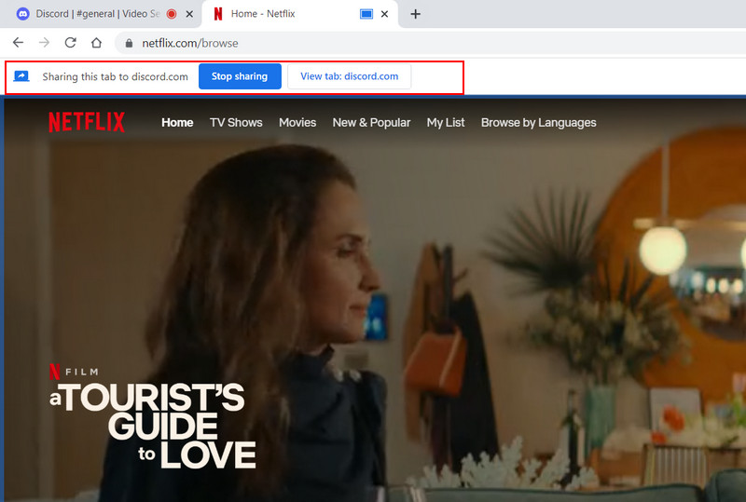The width and height of the screenshot is (746, 502).
Task: Open TV Shows section
Action: [x=236, y=123]
